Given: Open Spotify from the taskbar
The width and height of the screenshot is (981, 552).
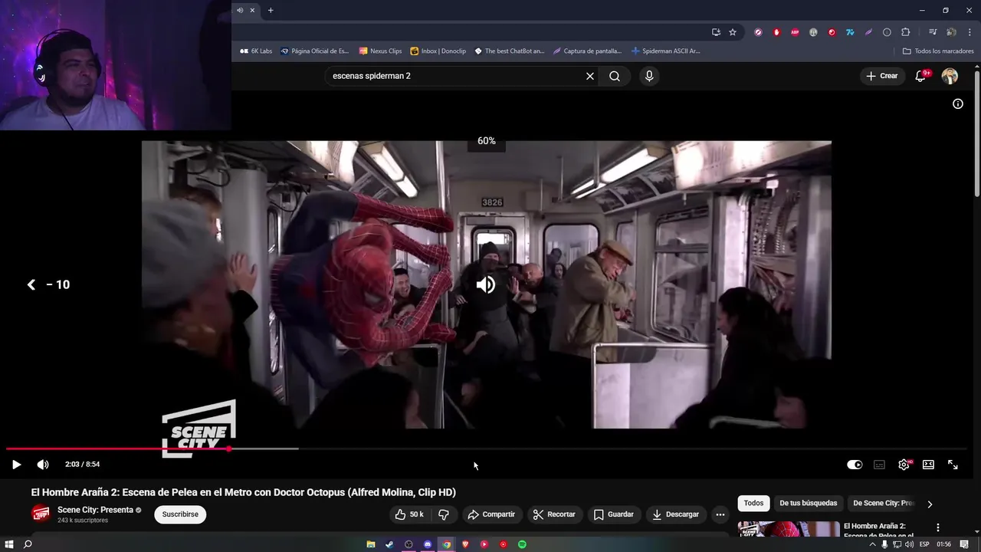Looking at the screenshot, I should pos(522,544).
